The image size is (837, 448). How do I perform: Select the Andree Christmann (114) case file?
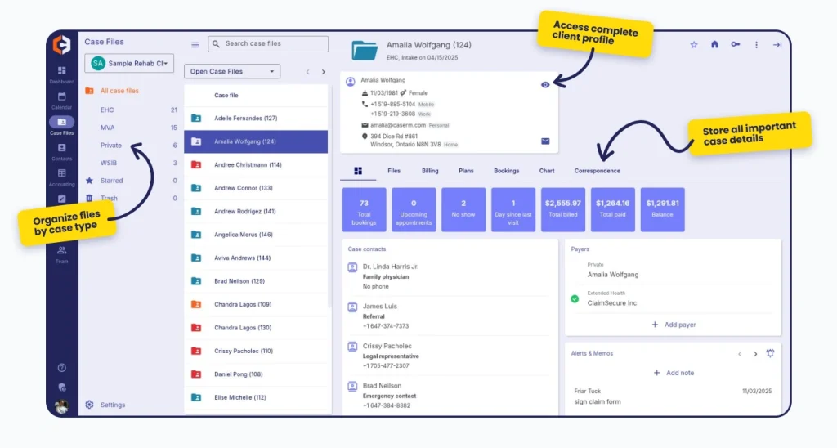click(256, 165)
